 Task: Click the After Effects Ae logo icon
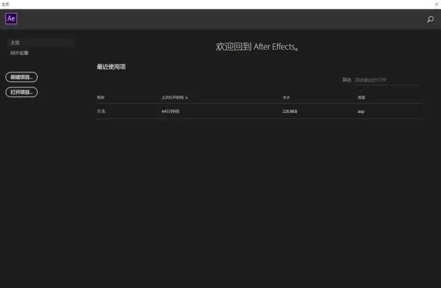11,19
